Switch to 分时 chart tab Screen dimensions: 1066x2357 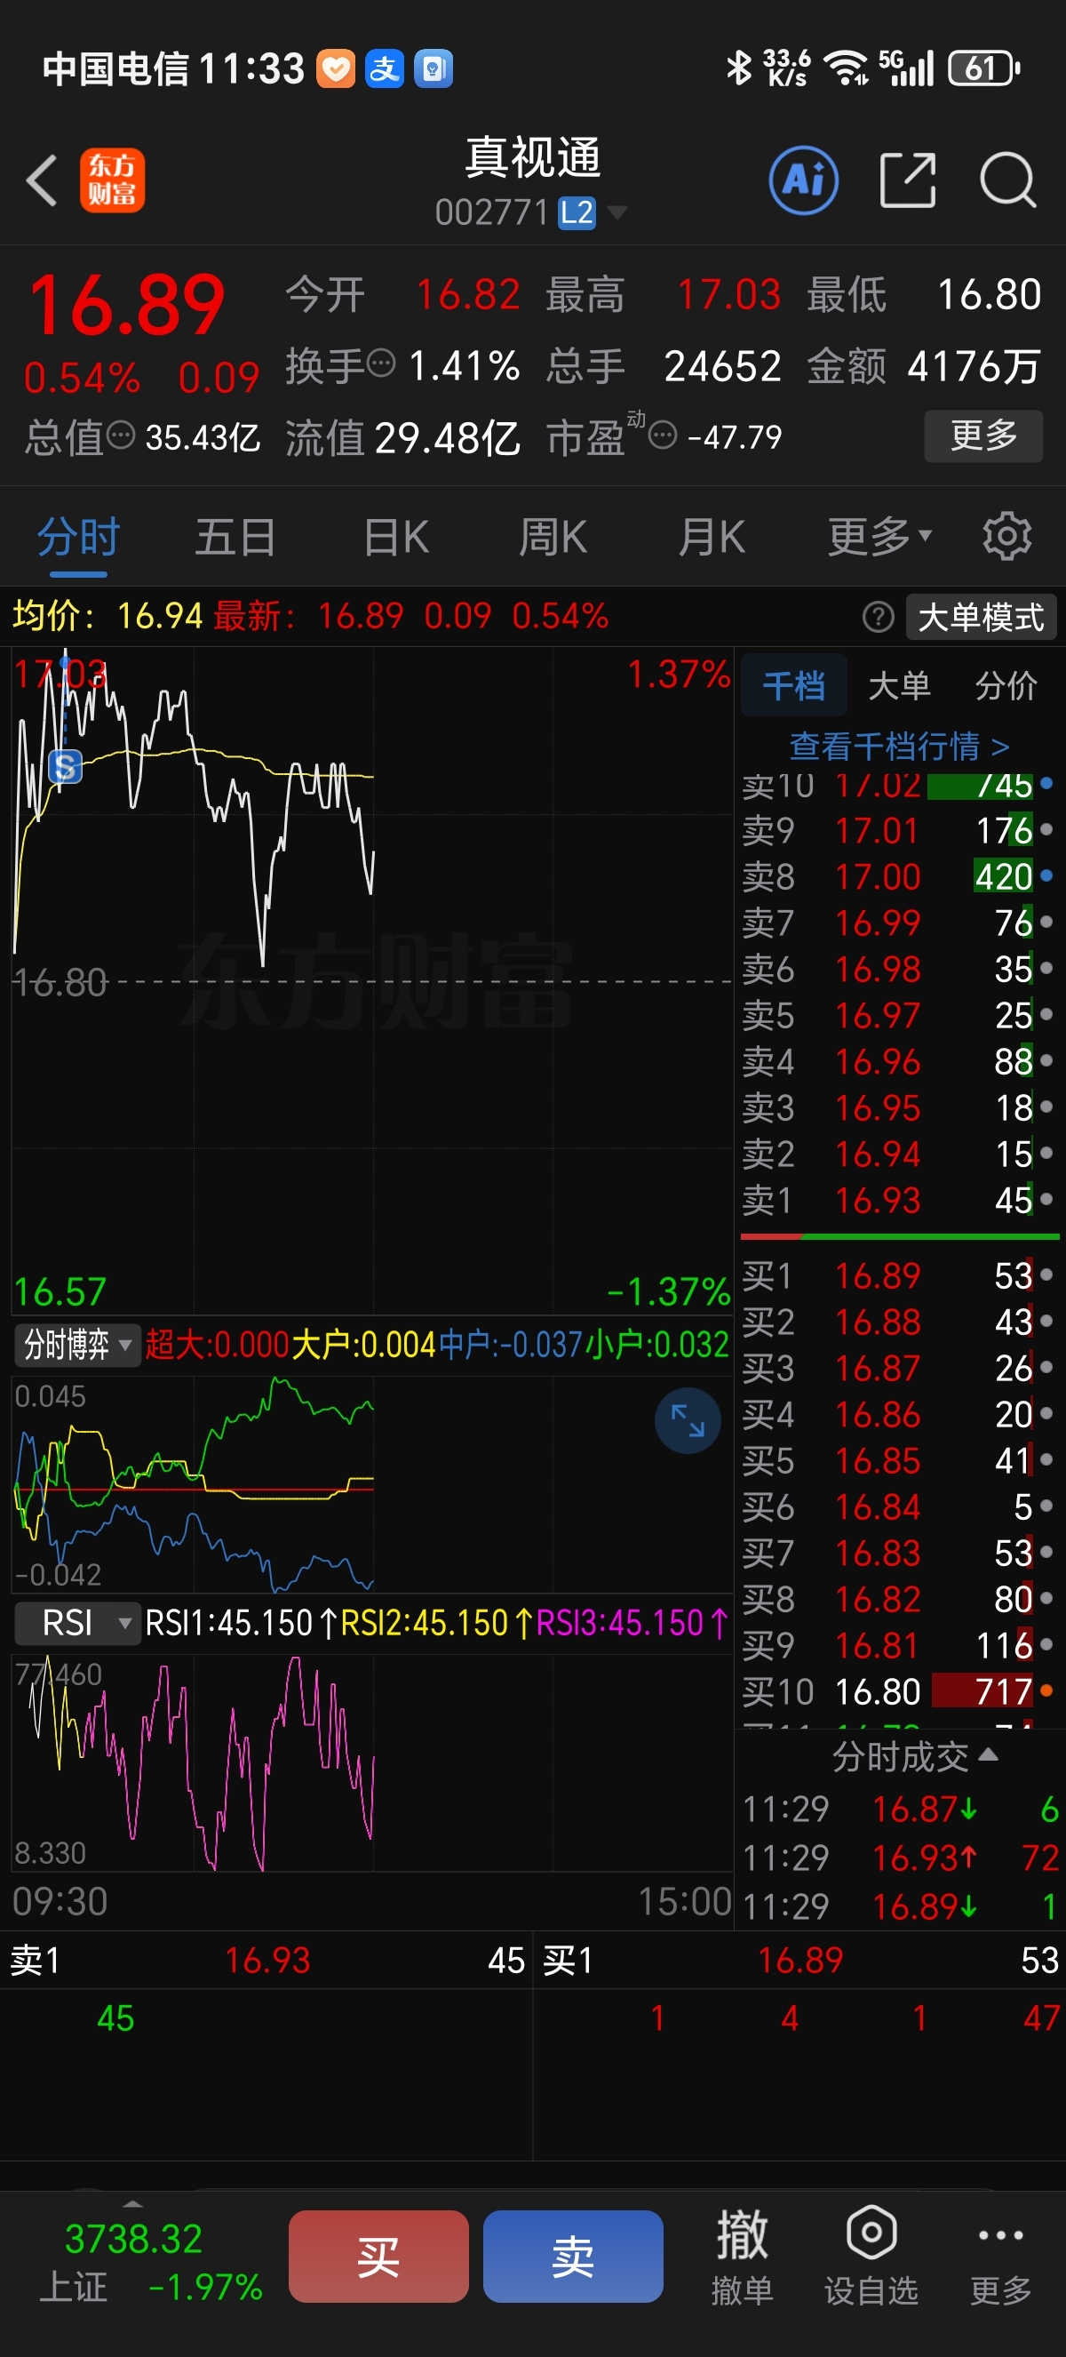point(79,537)
